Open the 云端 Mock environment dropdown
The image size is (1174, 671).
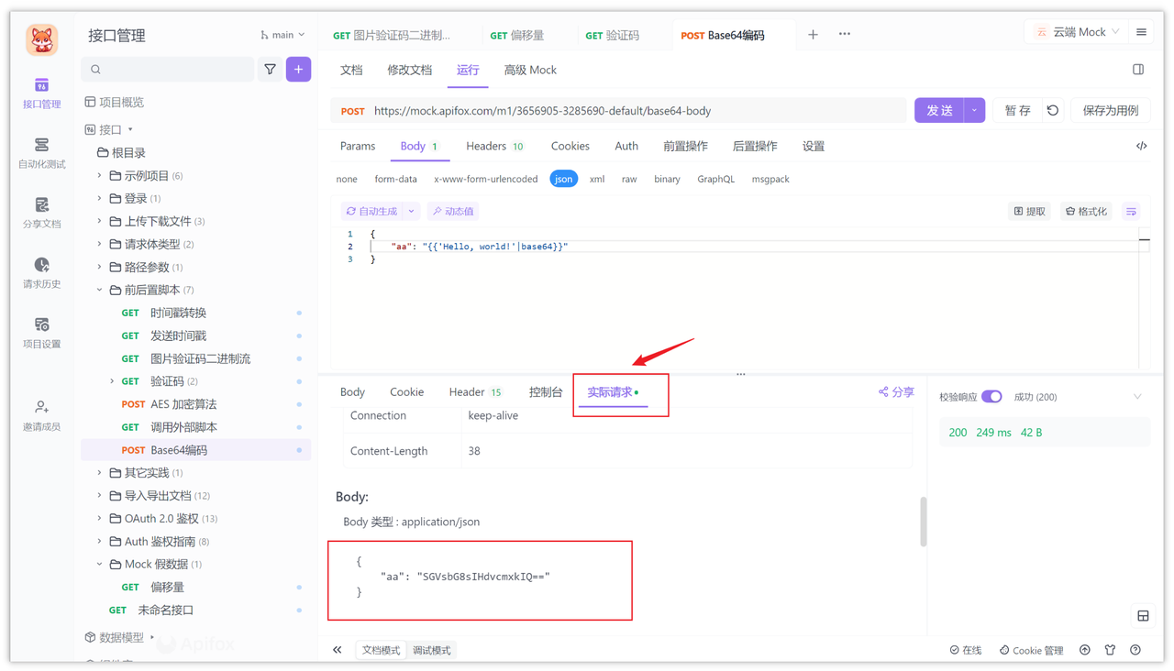click(1077, 32)
